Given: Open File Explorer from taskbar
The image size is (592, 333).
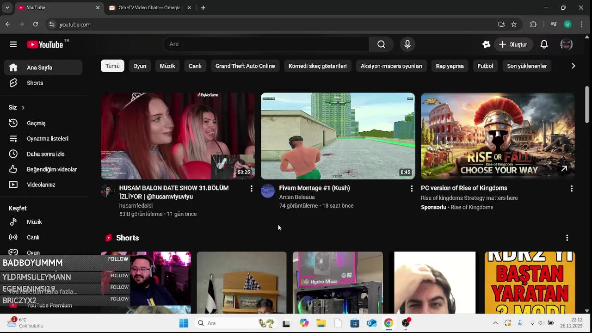Looking at the screenshot, I should point(321,323).
